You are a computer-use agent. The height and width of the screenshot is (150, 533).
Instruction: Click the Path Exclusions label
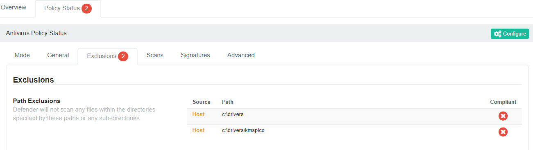coord(36,101)
